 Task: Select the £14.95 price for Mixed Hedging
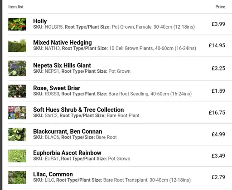coord(217,45)
